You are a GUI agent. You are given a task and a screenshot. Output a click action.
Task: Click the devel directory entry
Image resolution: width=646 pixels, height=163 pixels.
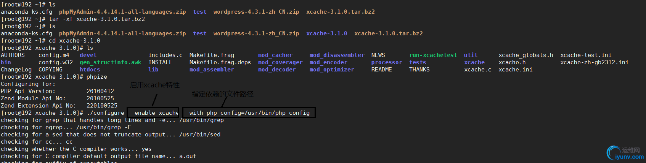[x=88, y=55]
